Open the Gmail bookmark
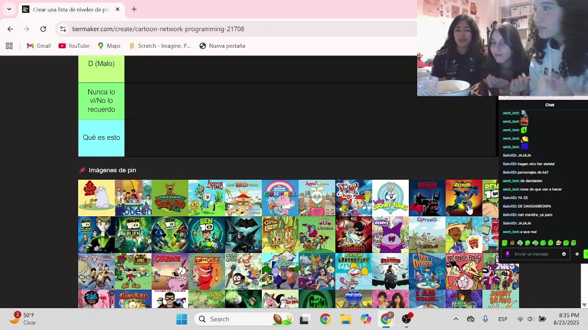 [x=39, y=46]
